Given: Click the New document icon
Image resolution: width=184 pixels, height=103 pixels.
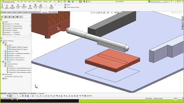Looking at the screenshot, I should click(61, 1).
